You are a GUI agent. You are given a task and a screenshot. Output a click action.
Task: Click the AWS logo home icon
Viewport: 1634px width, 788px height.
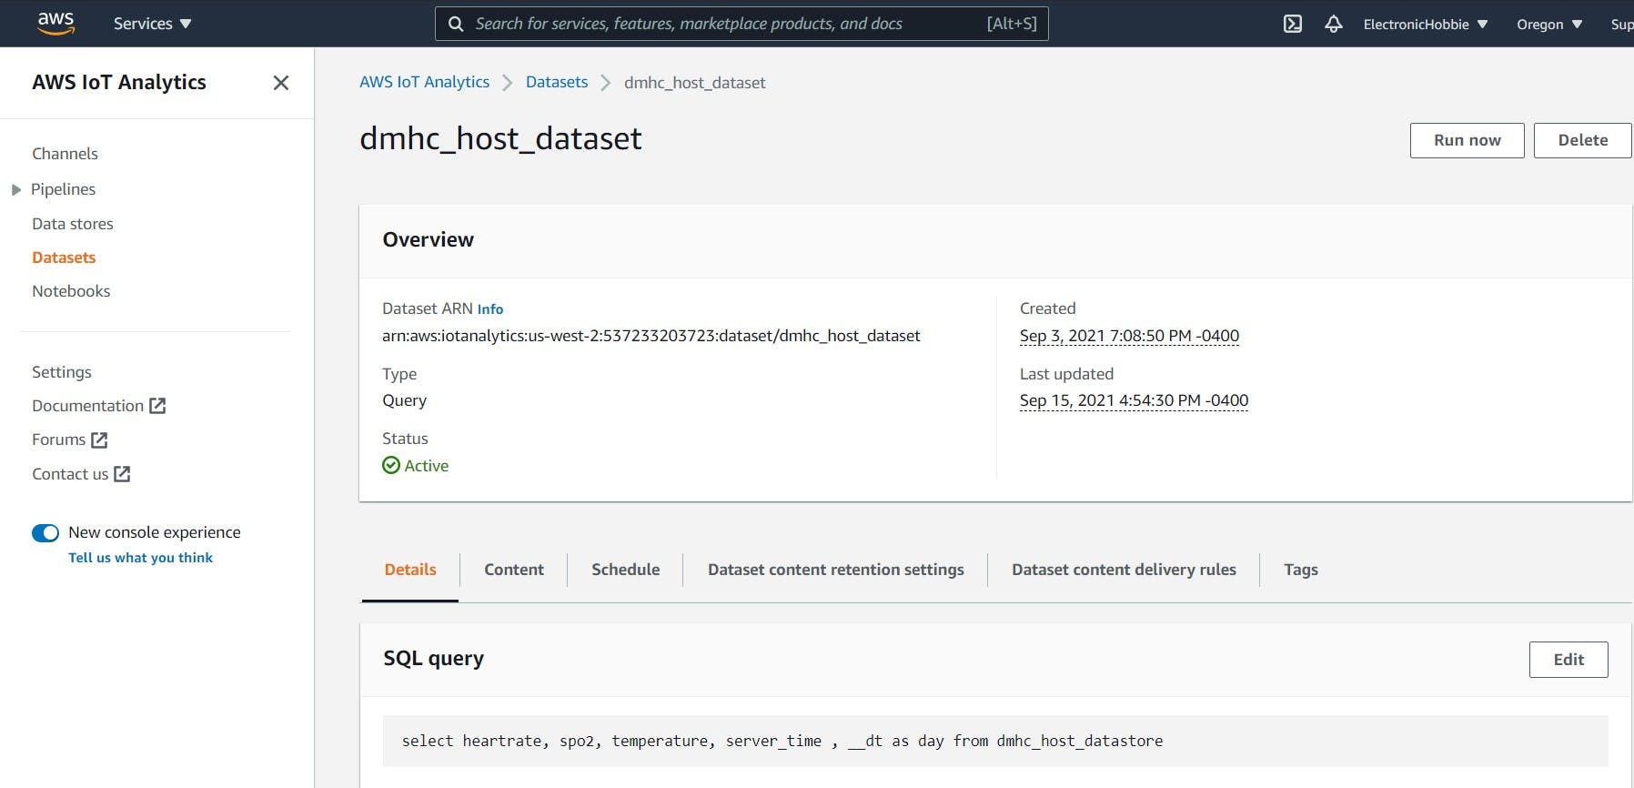[x=55, y=24]
